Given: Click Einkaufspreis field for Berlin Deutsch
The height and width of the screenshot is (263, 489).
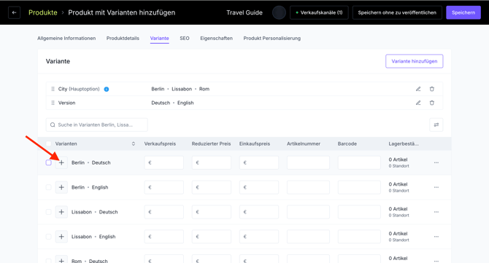Looking at the screenshot, I should coord(259,162).
